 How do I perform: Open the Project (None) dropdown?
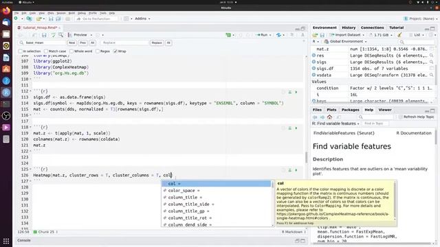tap(420, 19)
